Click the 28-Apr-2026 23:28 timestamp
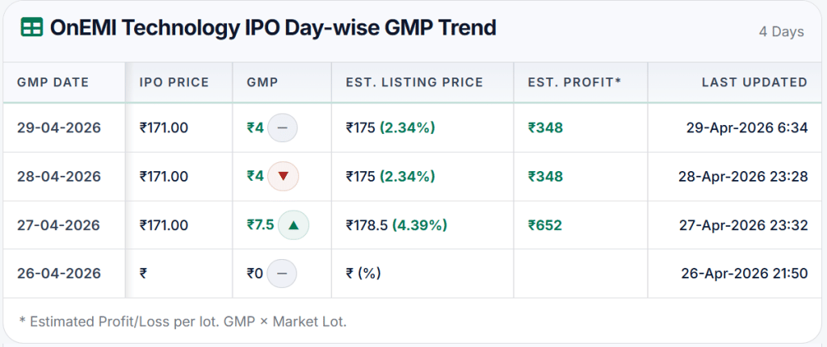The height and width of the screenshot is (347, 827). [x=745, y=176]
